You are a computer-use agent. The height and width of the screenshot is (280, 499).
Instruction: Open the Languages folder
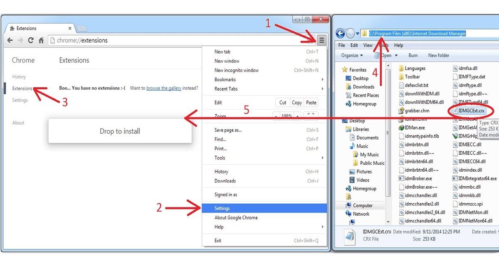pos(415,68)
